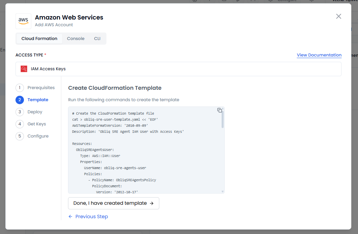Click the step 4 number circle

(20, 124)
